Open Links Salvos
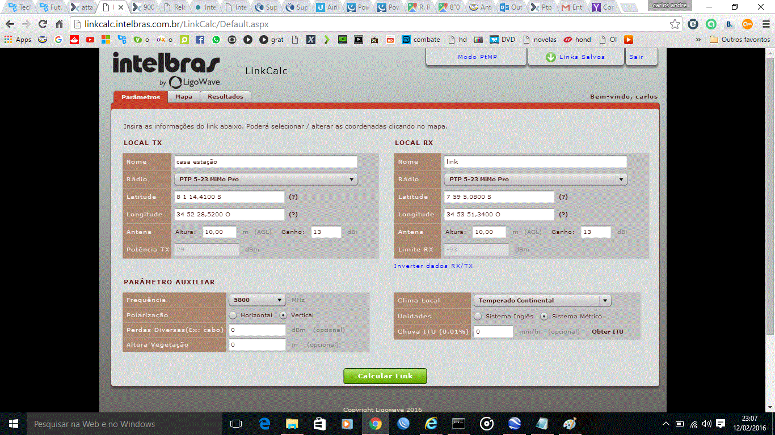Image resolution: width=775 pixels, height=435 pixels. tap(576, 57)
